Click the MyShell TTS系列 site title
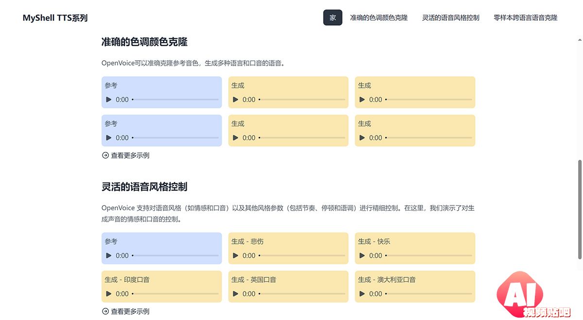The image size is (583, 320). click(x=55, y=18)
